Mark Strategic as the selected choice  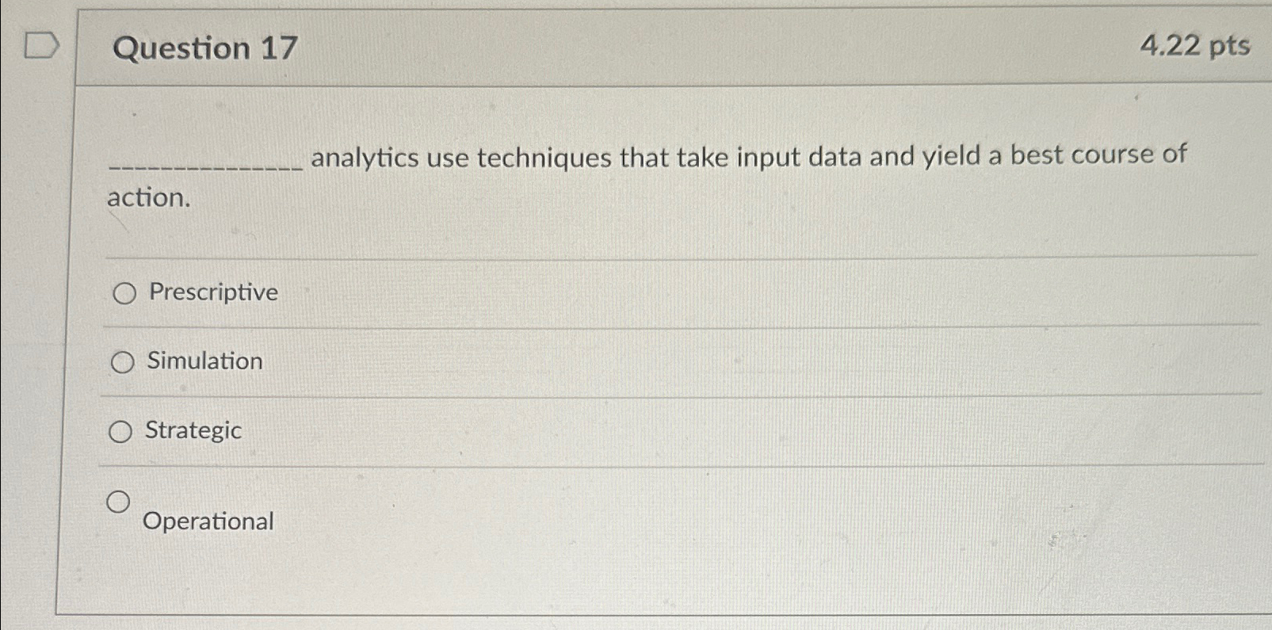point(123,432)
